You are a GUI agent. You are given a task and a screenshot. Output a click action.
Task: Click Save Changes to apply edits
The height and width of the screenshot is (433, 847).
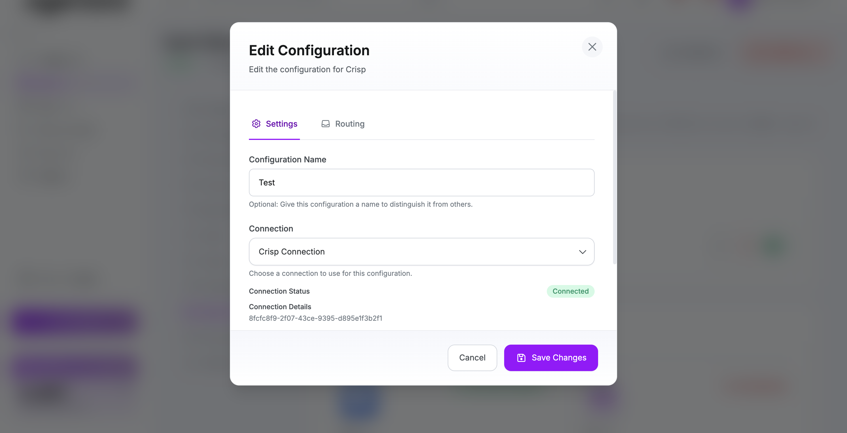point(551,358)
